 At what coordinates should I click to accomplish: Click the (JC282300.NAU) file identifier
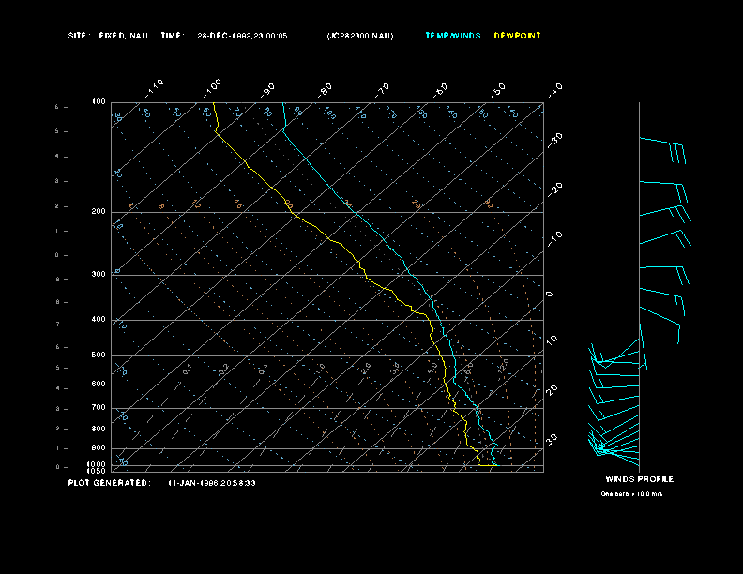point(360,36)
